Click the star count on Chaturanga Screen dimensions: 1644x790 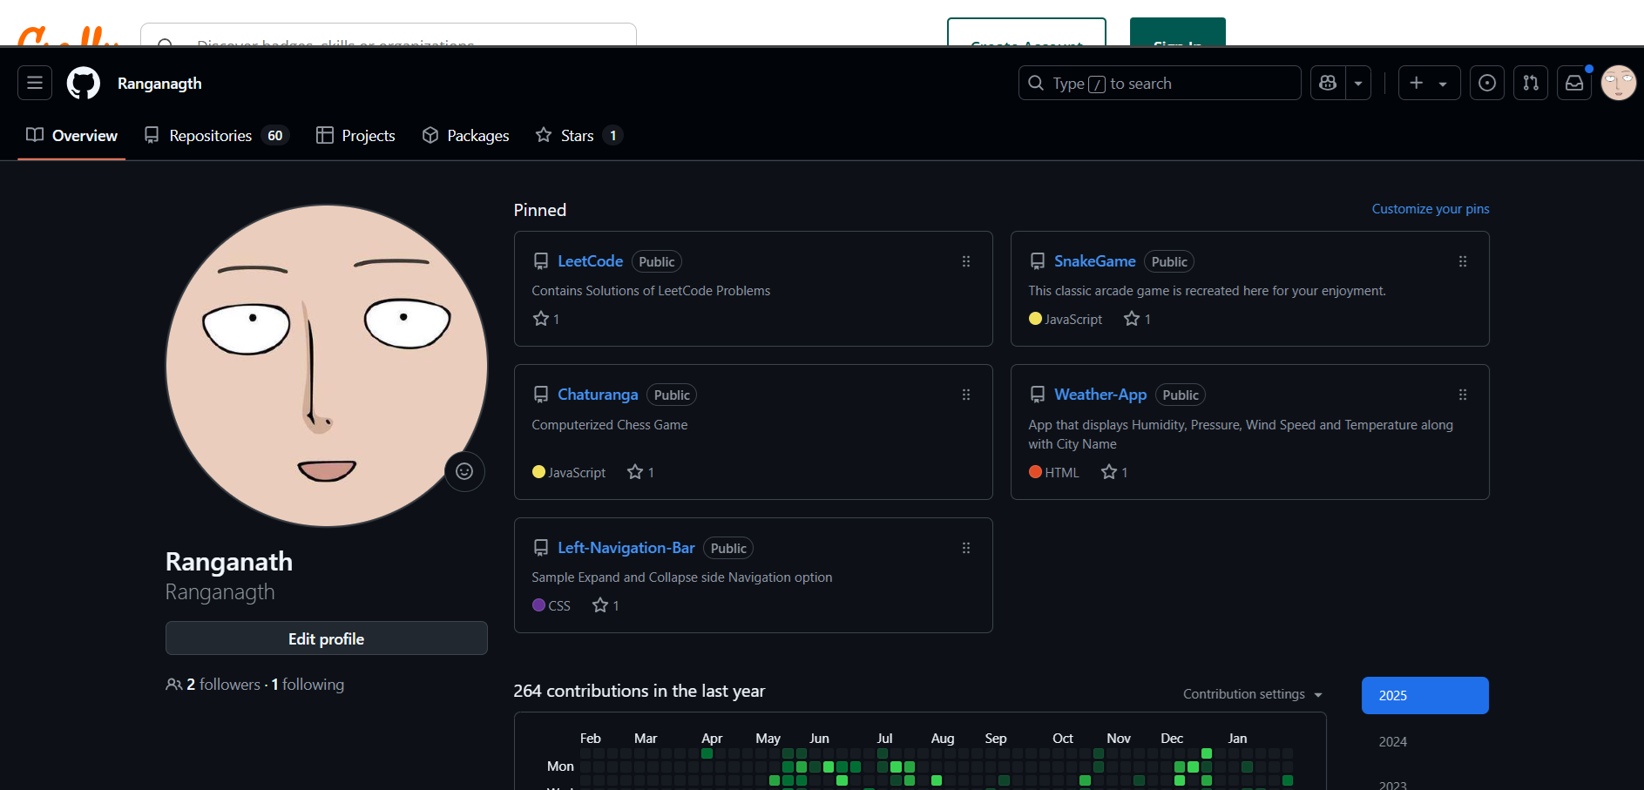pos(640,472)
